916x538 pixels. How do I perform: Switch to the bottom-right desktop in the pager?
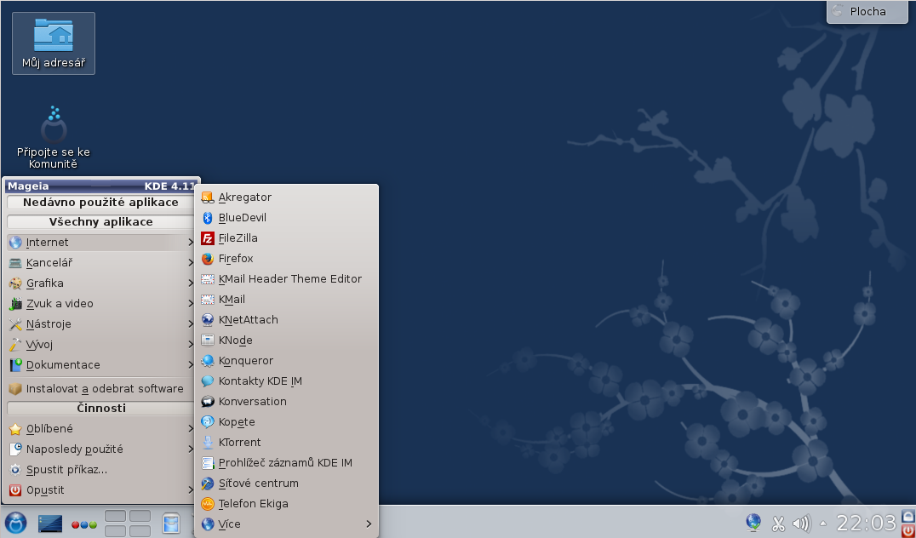pos(140,531)
